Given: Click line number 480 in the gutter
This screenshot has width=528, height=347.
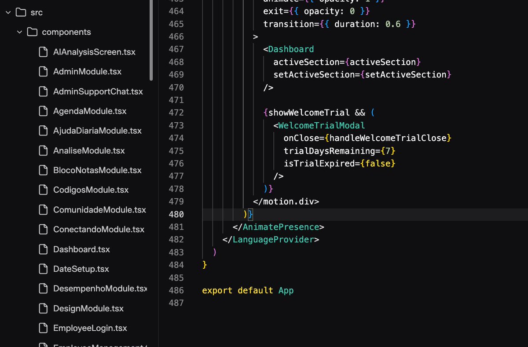Looking at the screenshot, I should tap(176, 214).
